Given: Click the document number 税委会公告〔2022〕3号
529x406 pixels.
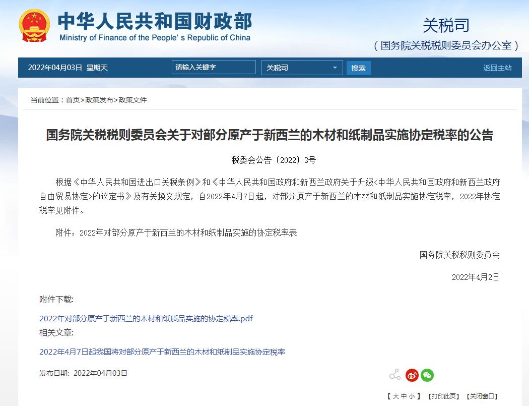Looking at the screenshot, I should [274, 160].
